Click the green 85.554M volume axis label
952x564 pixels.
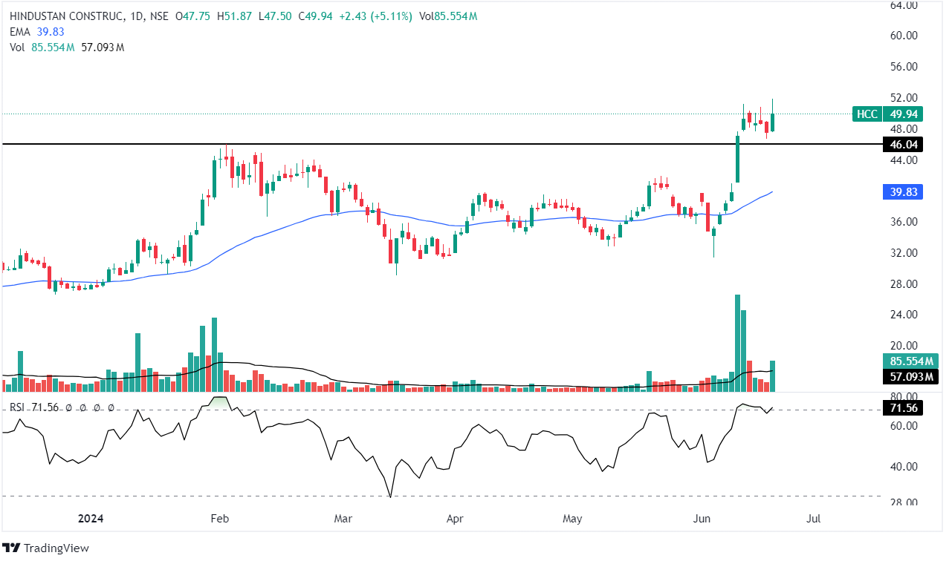907,361
